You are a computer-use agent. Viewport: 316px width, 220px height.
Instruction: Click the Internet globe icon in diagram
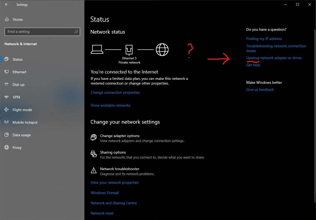162,49
